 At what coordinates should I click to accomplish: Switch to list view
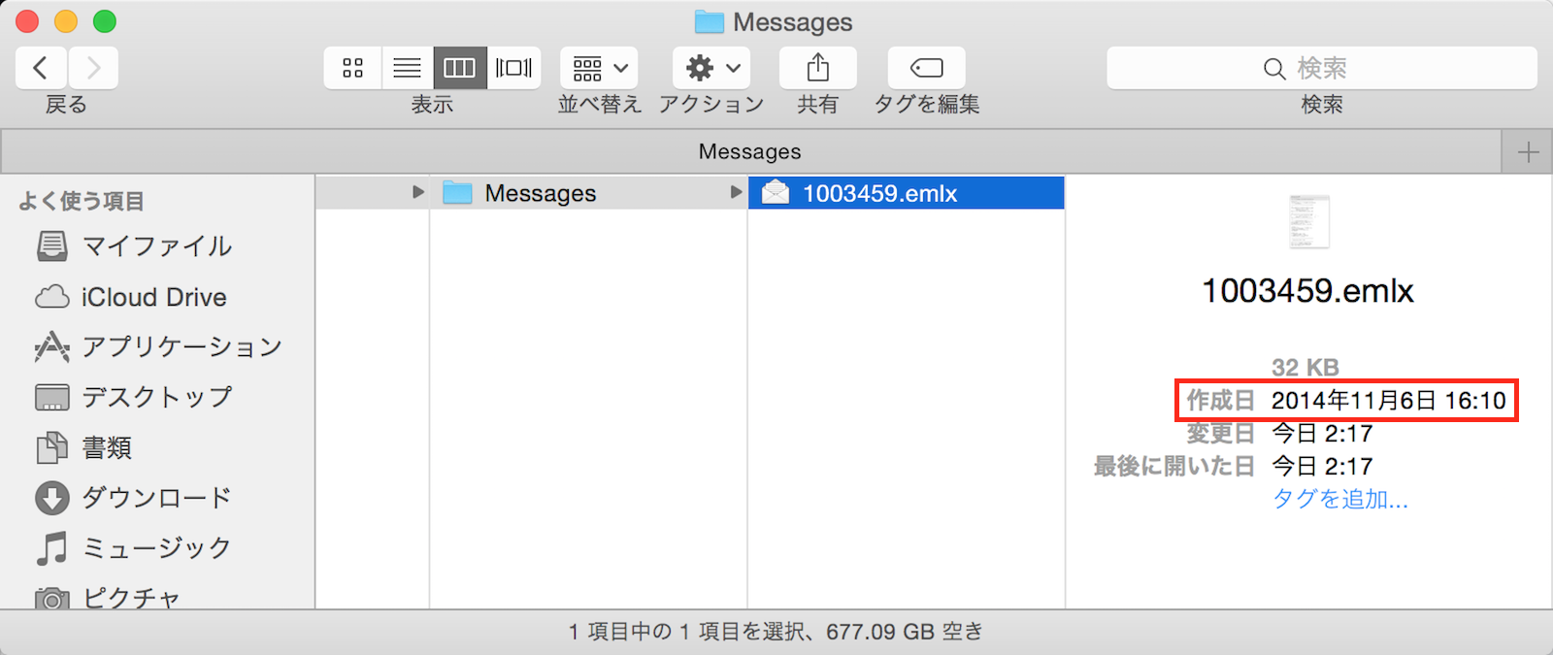[x=408, y=68]
